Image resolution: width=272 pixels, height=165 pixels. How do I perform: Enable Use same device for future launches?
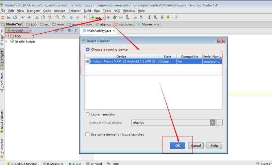coord(87,134)
